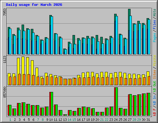Click day 25 on the x-axis

tap(120, 120)
